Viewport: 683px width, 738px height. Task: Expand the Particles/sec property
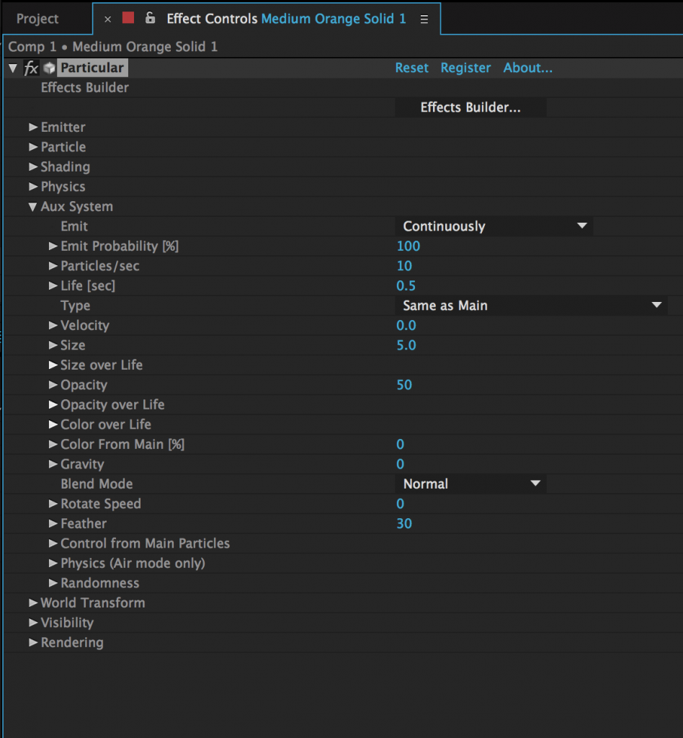[x=53, y=266]
